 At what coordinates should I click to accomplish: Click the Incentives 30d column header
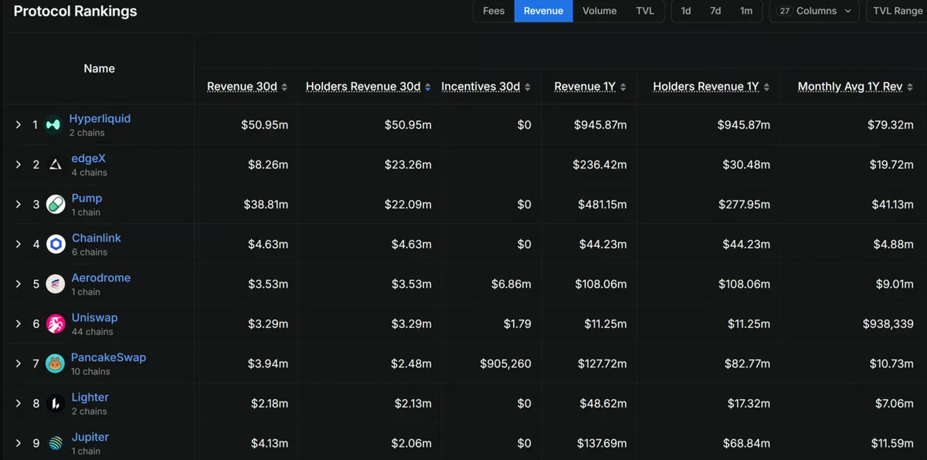(x=480, y=86)
